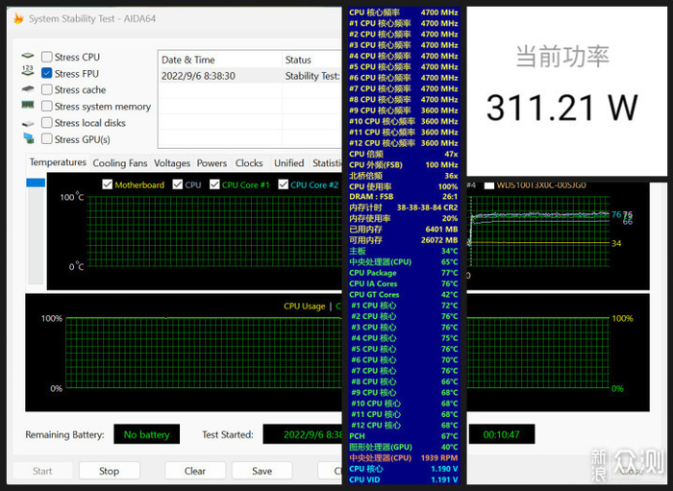Click the Save button
The width and height of the screenshot is (673, 491).
pos(262,471)
